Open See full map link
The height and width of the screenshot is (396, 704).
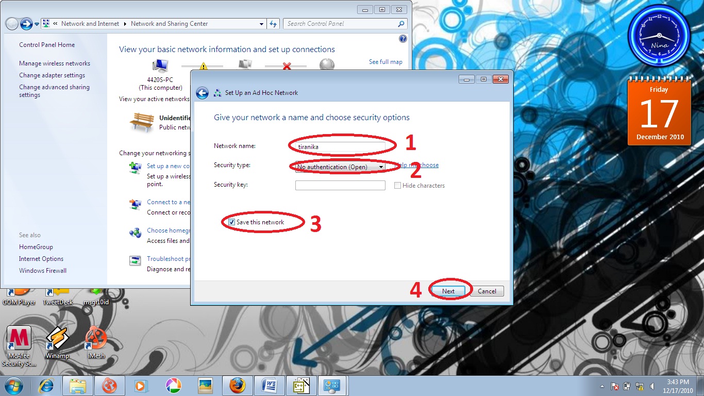click(385, 62)
